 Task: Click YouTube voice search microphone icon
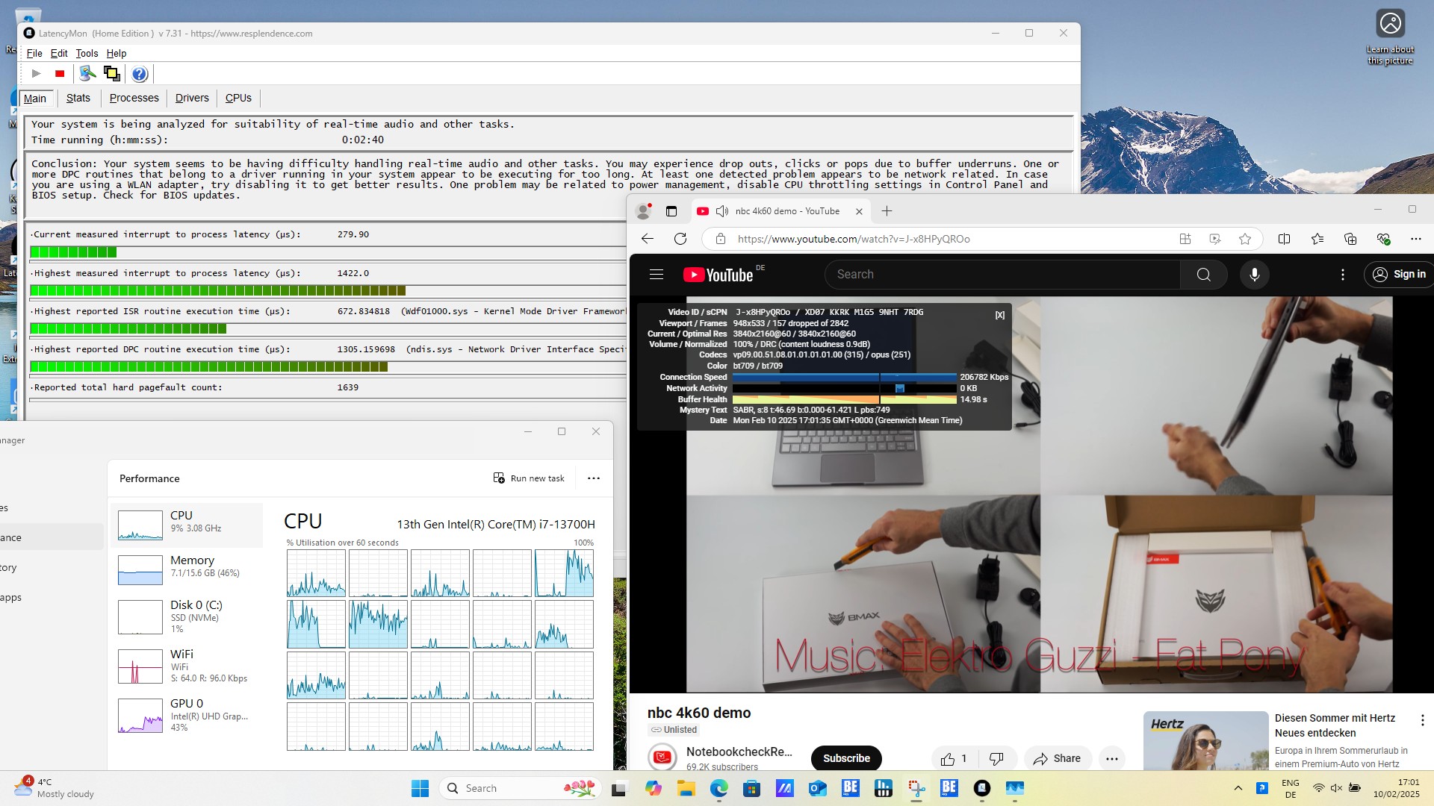[1255, 275]
